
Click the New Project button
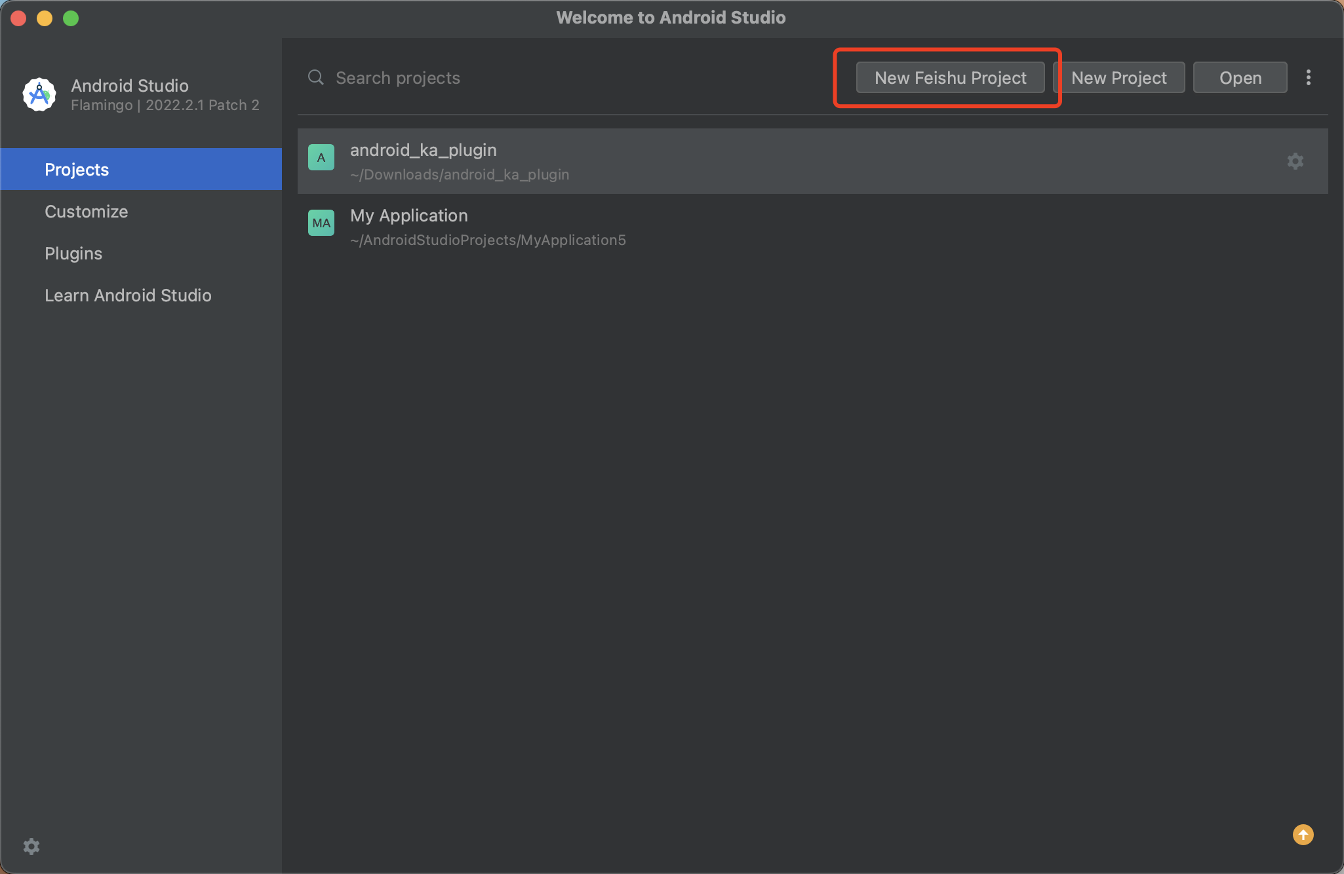tap(1118, 78)
